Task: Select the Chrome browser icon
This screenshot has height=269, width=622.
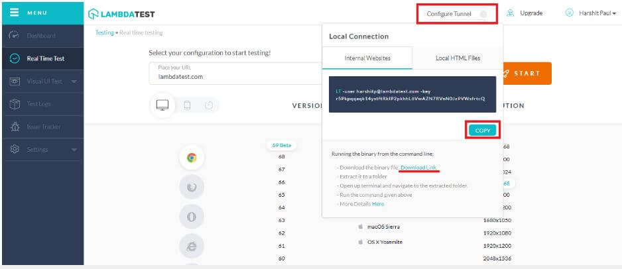Action: [x=191, y=158]
